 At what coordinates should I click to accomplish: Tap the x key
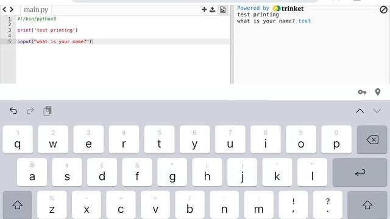point(87,205)
